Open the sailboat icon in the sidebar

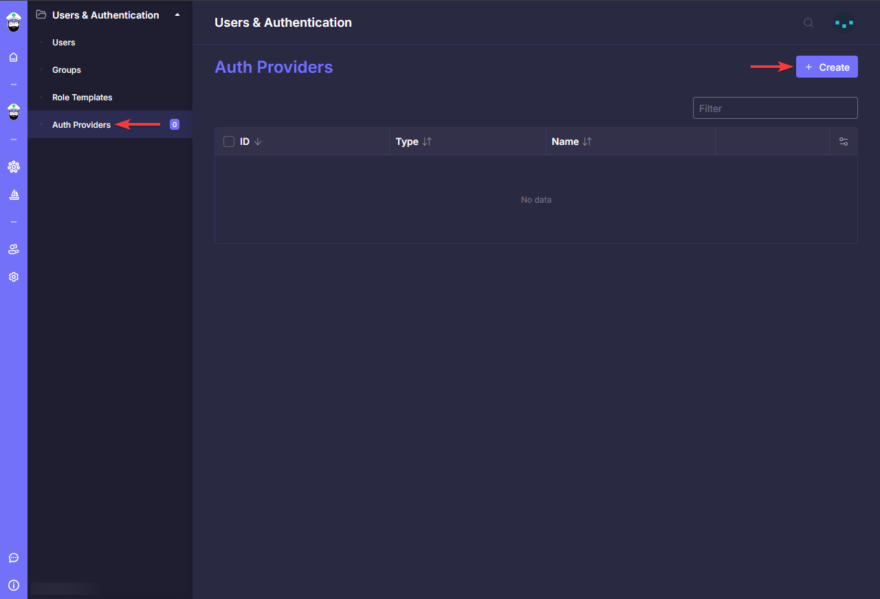click(x=13, y=195)
